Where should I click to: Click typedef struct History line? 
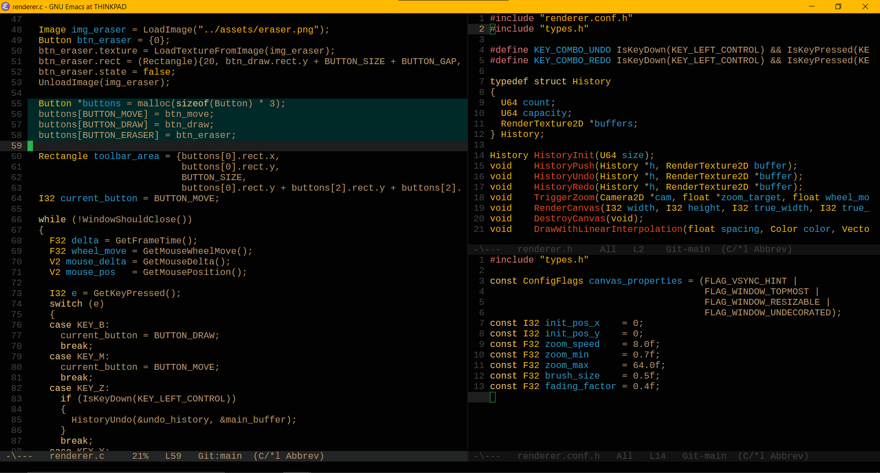coord(550,82)
